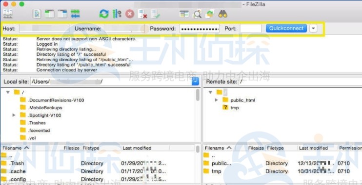362x185 pixels.
Task: Toggle directory comparison icon
Action: (197, 14)
